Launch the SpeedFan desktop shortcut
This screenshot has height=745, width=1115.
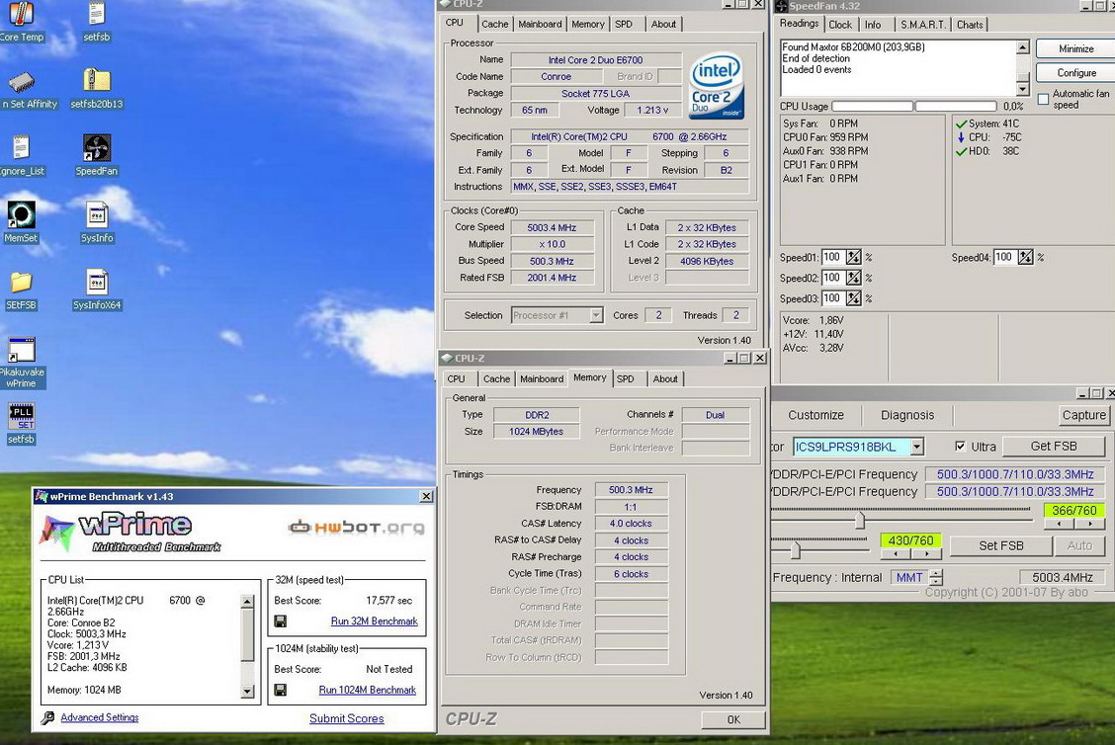(x=97, y=148)
